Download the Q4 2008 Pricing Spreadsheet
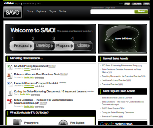153x128 pixels. [x=52, y=66]
